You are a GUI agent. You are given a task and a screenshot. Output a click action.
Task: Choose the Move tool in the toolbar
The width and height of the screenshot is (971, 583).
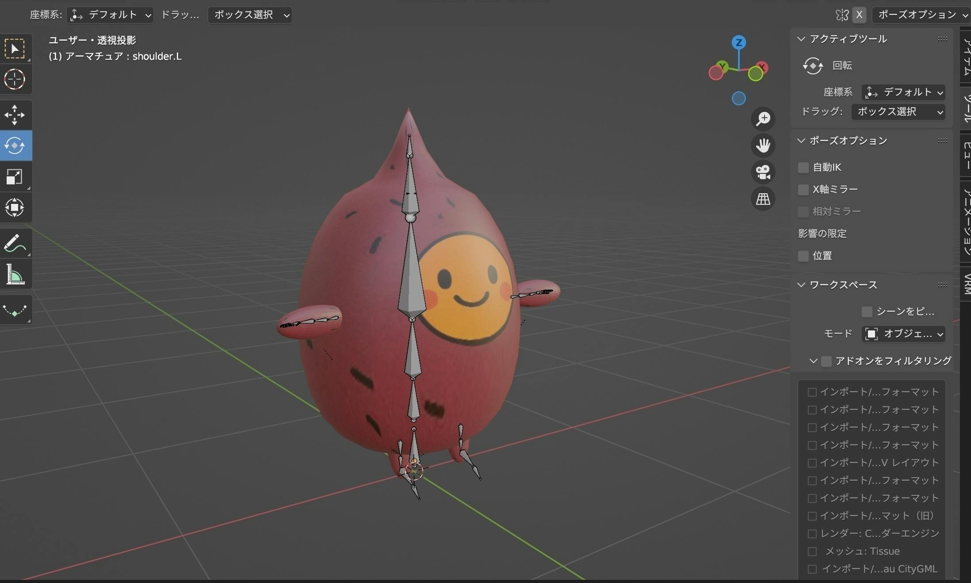[x=15, y=115]
